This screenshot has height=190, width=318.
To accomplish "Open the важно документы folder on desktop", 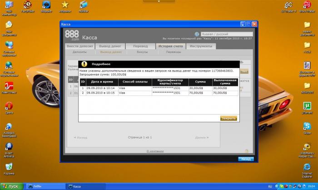I will click(307, 28).
